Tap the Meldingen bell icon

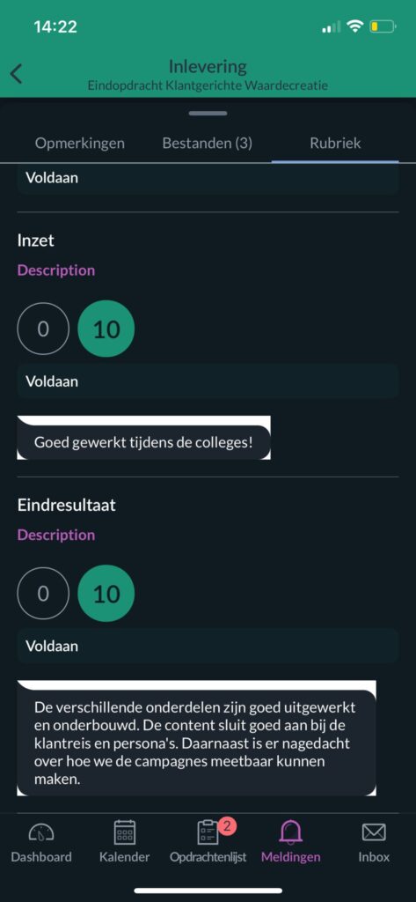pyautogui.click(x=291, y=832)
